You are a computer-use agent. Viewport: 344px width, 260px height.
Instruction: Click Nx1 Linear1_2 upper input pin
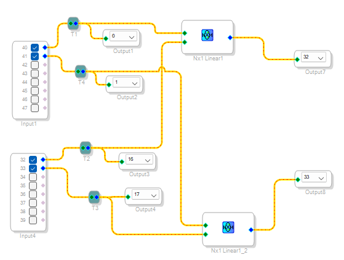(x=206, y=225)
